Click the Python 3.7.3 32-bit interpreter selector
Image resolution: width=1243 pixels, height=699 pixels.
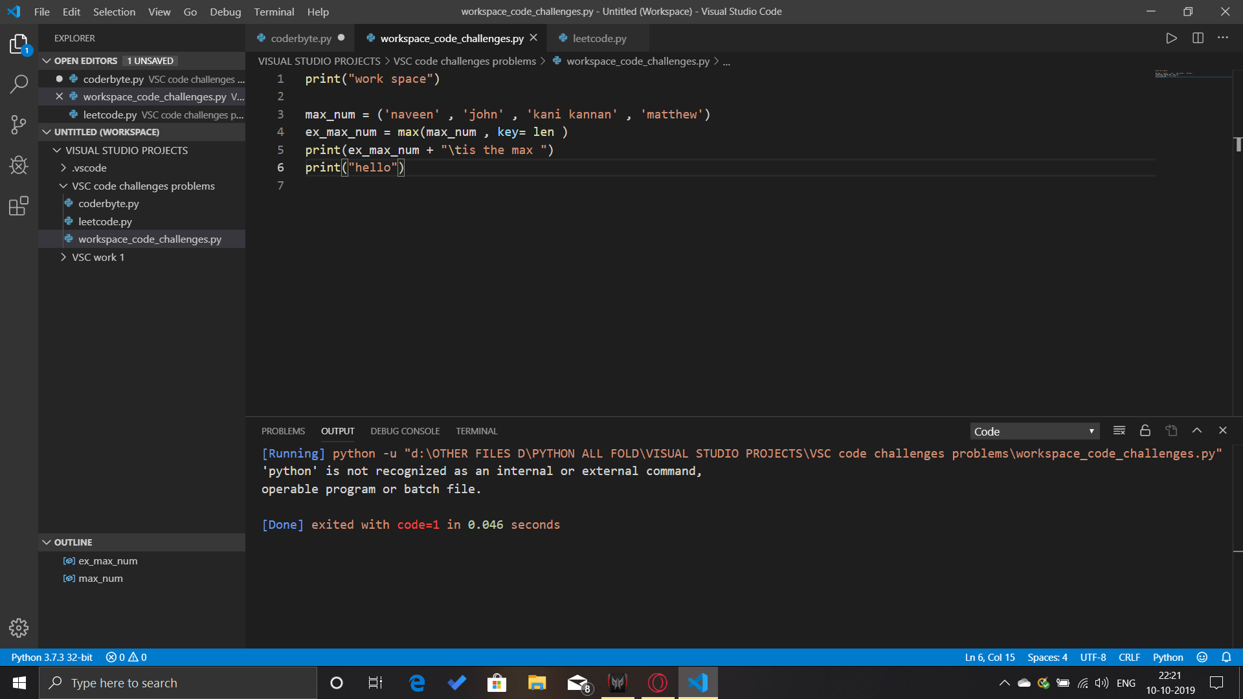point(52,657)
